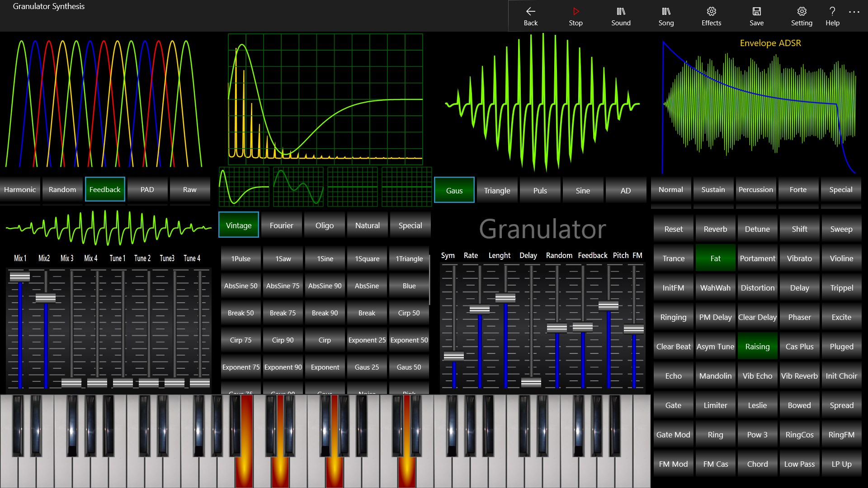Open the Song panel
868x488 pixels.
666,16
